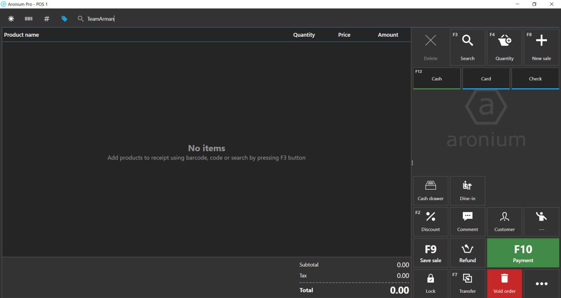Click the Tax label
The image size is (561, 298).
[303, 276]
